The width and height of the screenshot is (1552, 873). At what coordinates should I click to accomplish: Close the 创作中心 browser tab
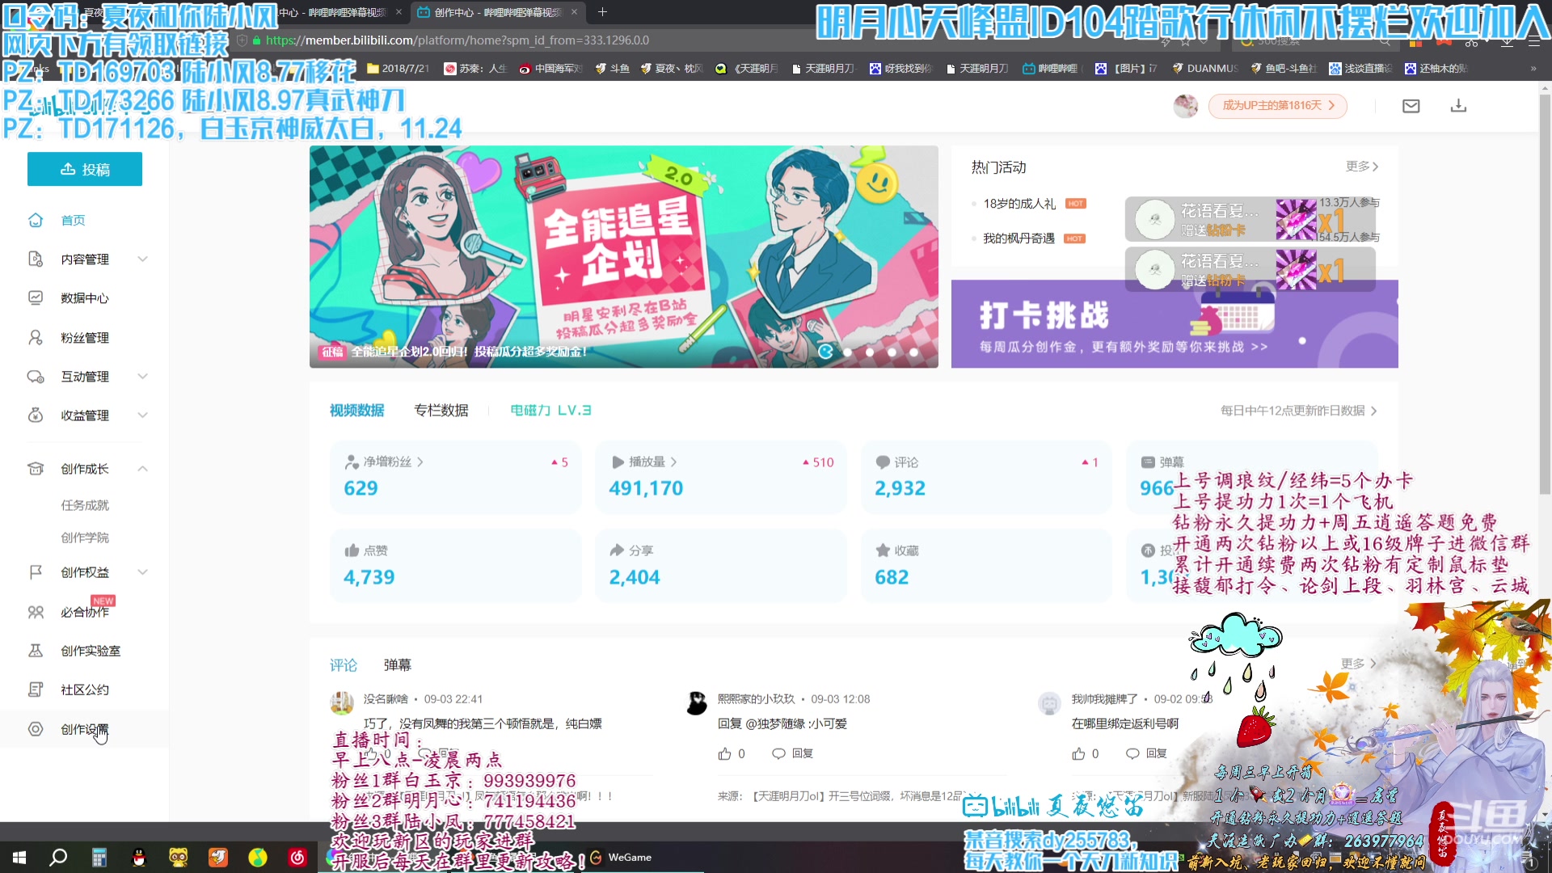point(574,12)
